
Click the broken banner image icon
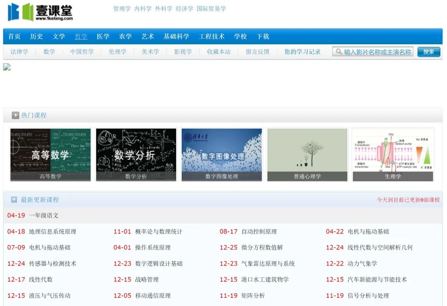coord(7,67)
